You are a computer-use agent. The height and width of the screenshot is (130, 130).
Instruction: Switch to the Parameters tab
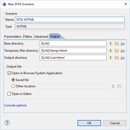coord(13,37)
